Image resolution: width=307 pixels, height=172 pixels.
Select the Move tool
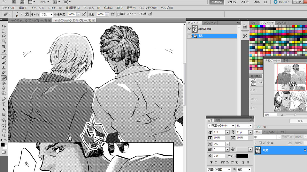click(x=4, y=26)
